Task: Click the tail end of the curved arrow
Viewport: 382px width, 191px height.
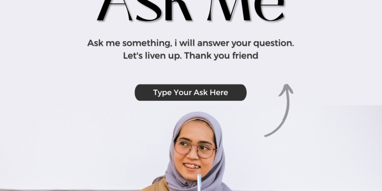Action: [x=266, y=135]
